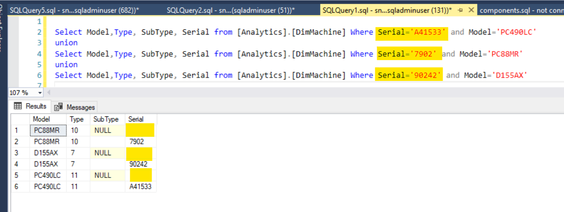The image size is (564, 212).
Task: Click the PC490LC cell in row 5
Action: coord(48,176)
